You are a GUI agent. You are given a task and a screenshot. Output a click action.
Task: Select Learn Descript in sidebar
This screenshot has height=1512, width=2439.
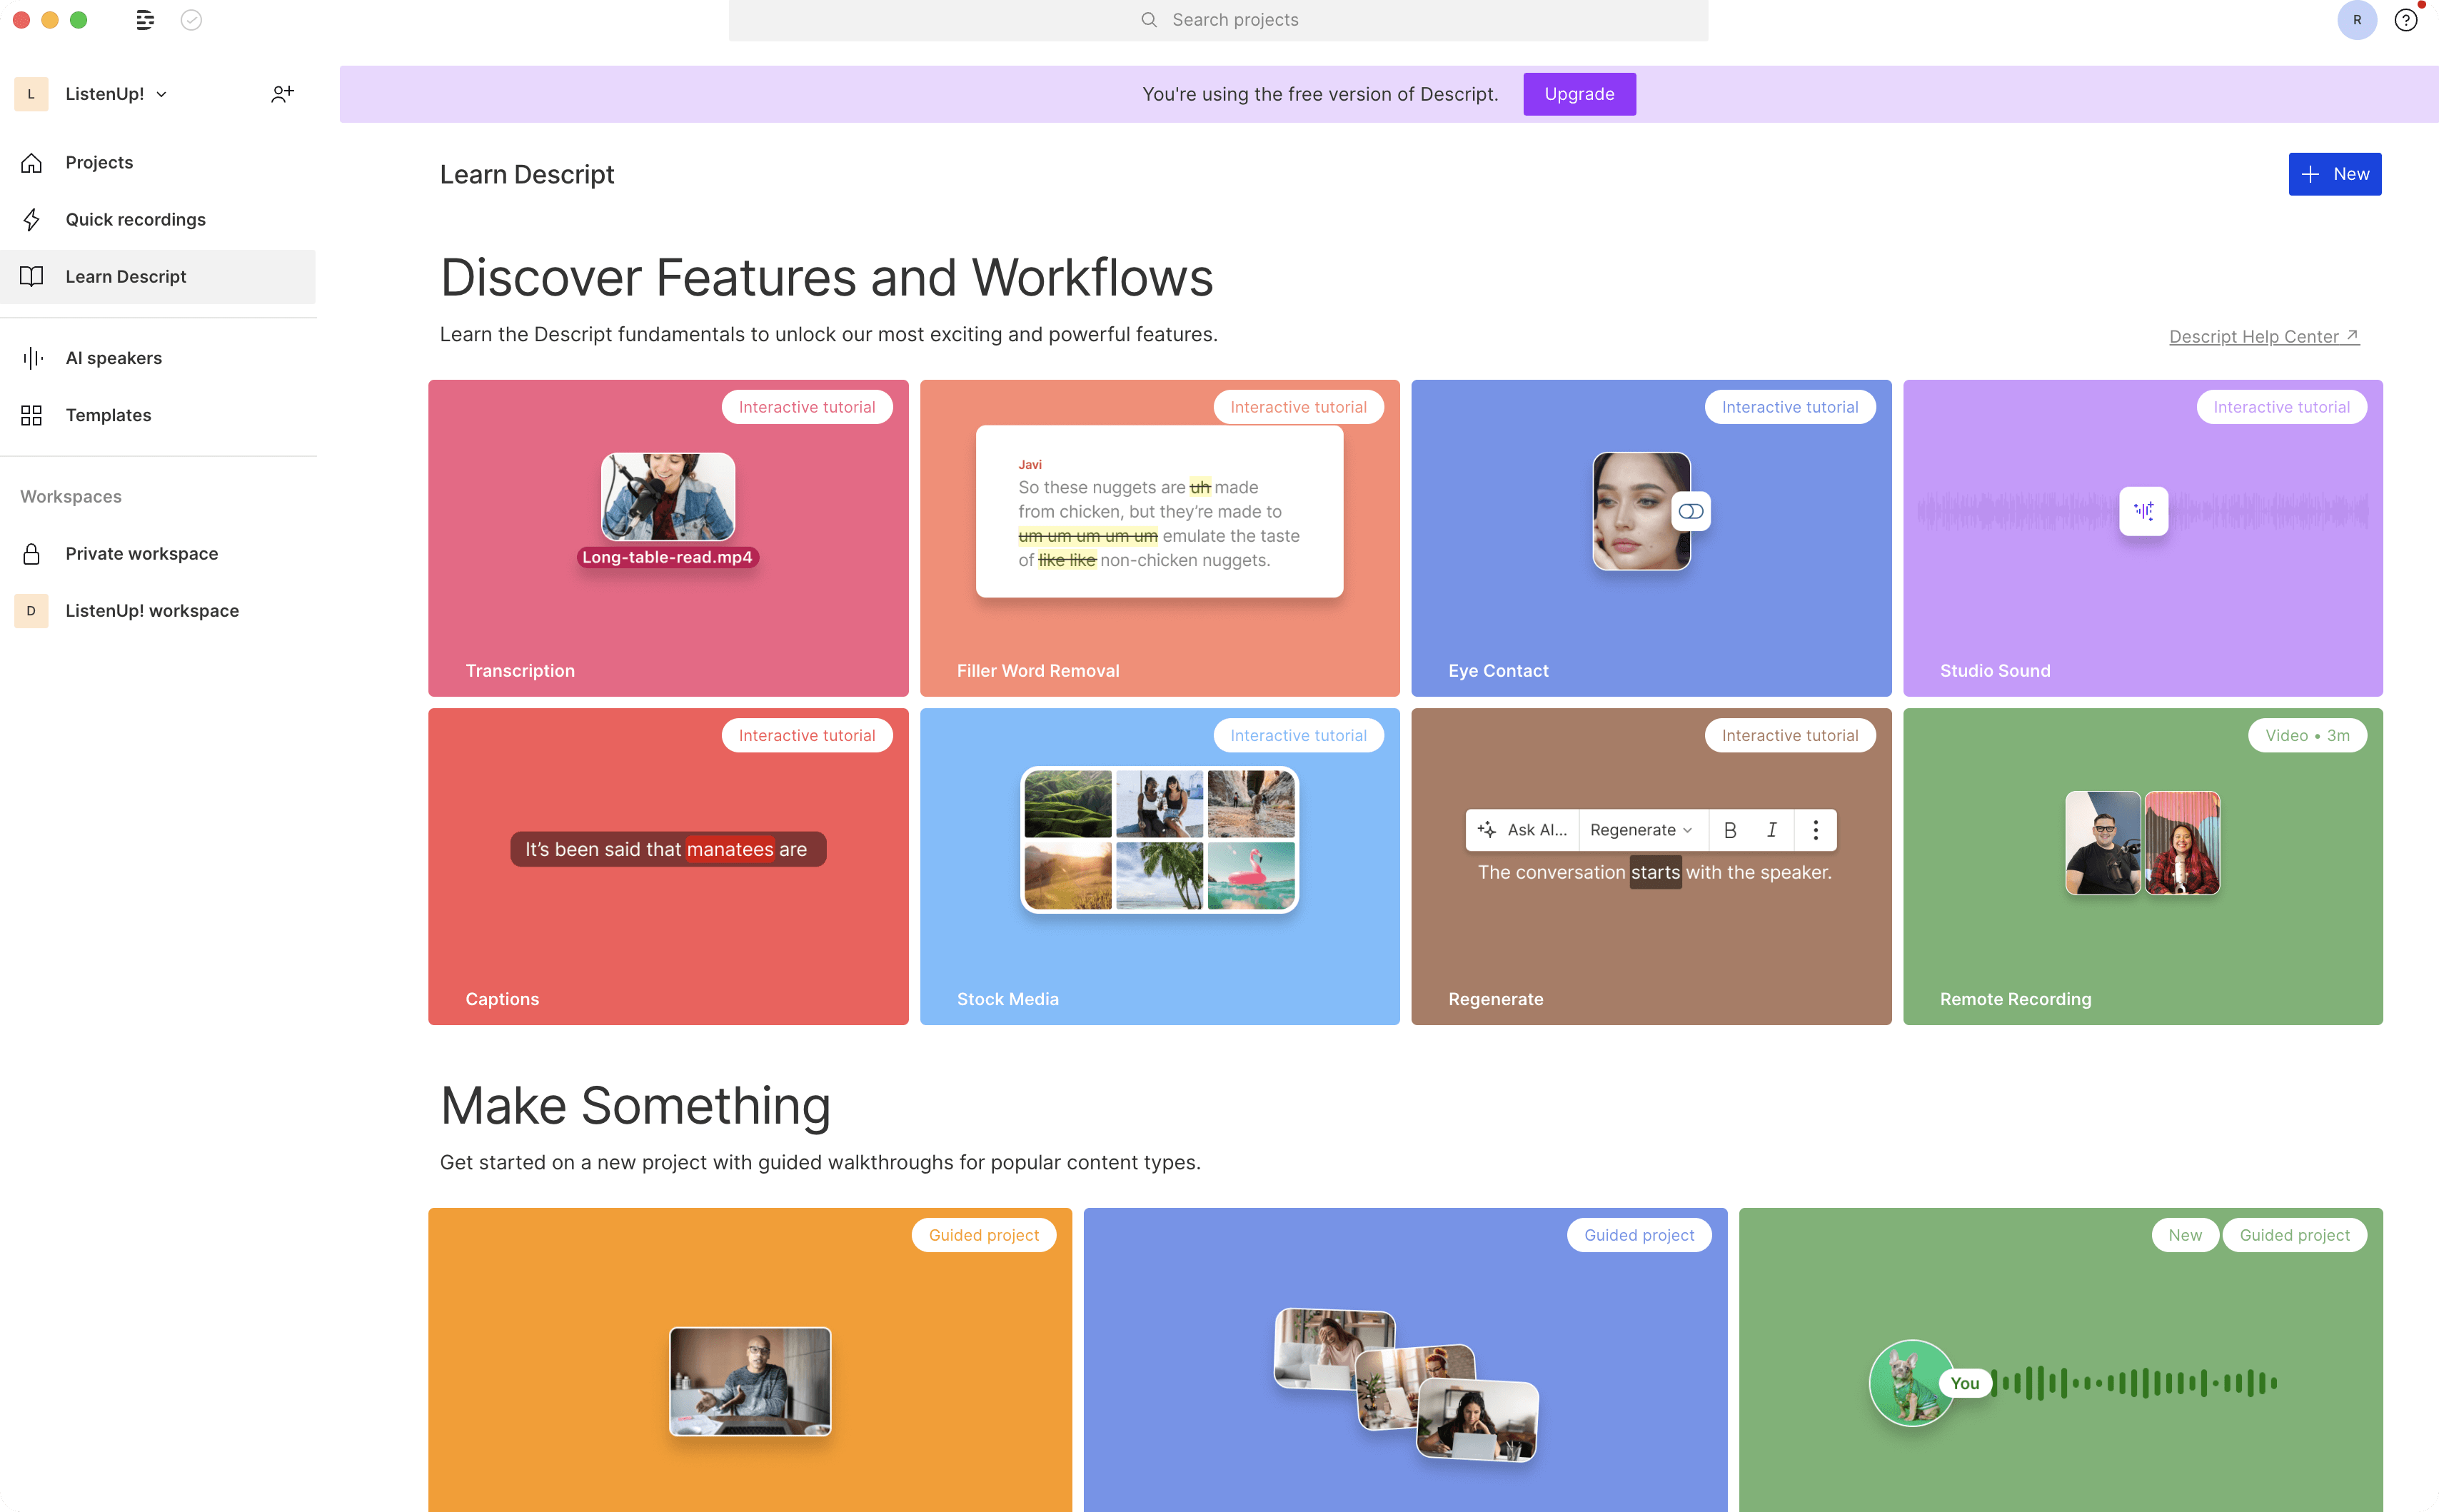pos(158,277)
